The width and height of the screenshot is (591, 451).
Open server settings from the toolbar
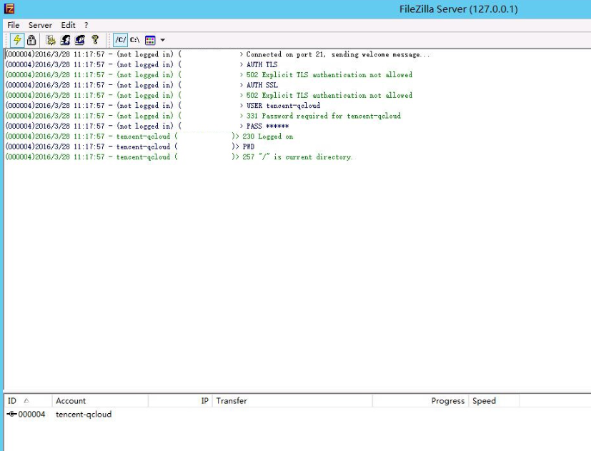pos(51,40)
